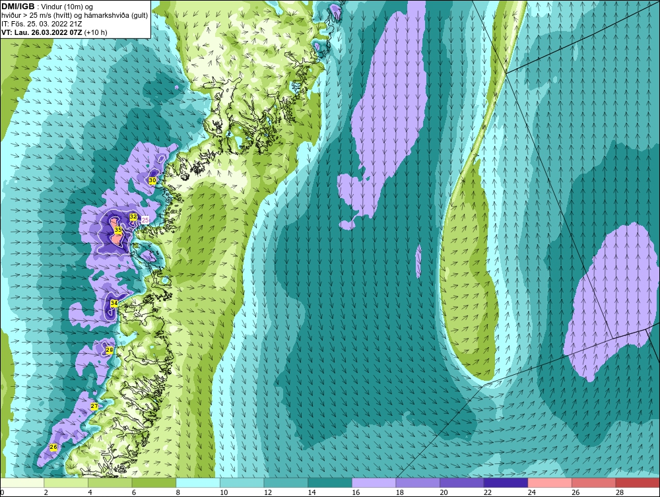This screenshot has width=660, height=497.
Task: Click the yellow gust label 26
Action: (53, 447)
